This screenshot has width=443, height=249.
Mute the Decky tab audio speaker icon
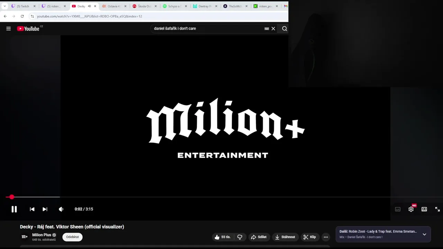coord(89,6)
